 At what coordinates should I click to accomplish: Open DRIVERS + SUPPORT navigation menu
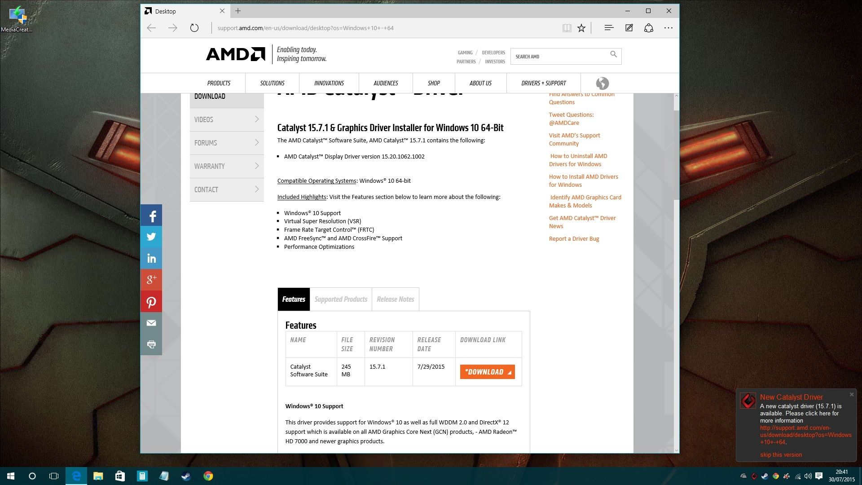tap(544, 83)
